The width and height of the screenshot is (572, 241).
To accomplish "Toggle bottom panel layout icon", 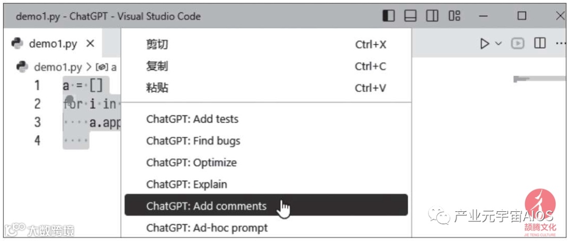I will tap(410, 16).
